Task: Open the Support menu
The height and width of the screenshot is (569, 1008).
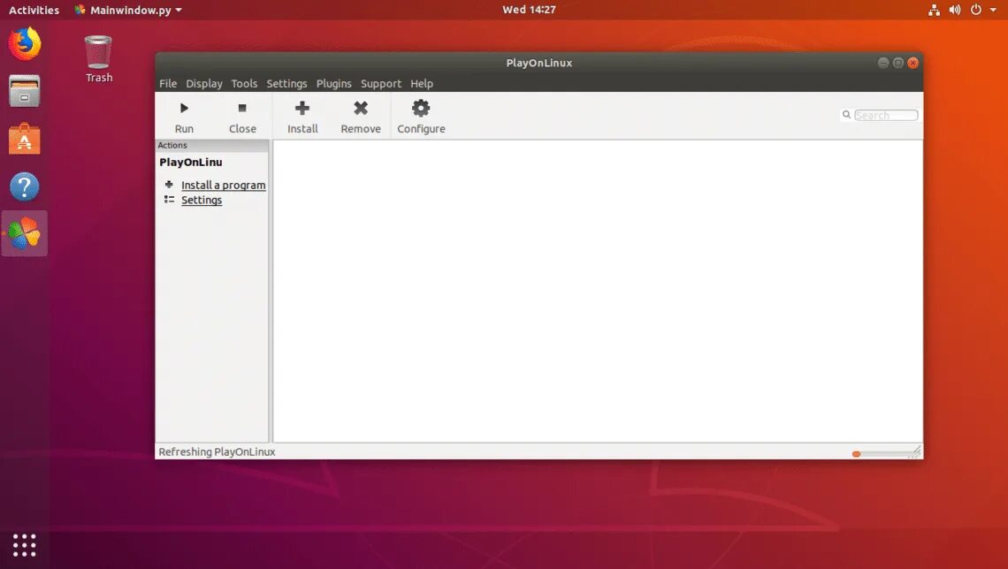Action: [380, 83]
